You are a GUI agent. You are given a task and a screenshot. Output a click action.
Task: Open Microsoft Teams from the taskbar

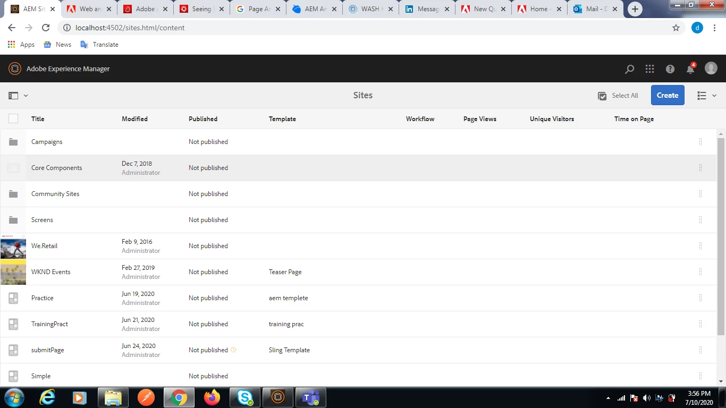310,397
